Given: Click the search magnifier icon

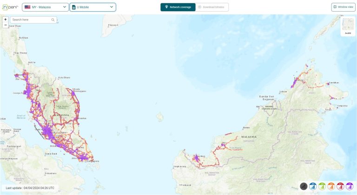Looking at the screenshot, I should pyautogui.click(x=53, y=20).
